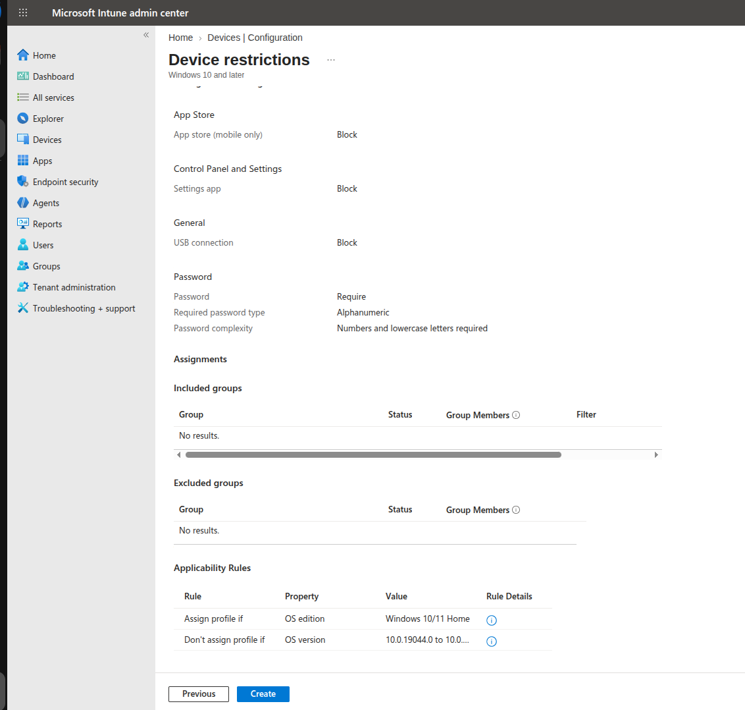Viewport: 745px width, 710px height.
Task: Click the Agents icon in sidebar
Action: pyautogui.click(x=23, y=203)
